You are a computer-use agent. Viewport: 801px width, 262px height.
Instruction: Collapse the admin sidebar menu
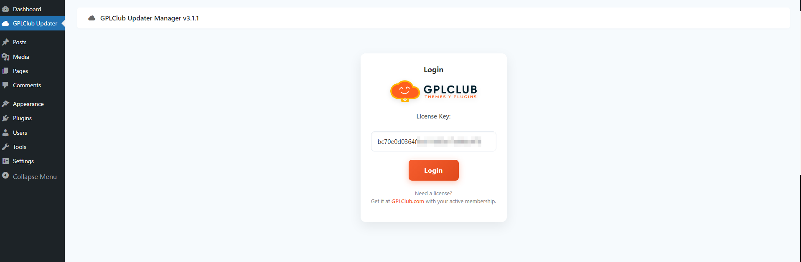click(29, 176)
